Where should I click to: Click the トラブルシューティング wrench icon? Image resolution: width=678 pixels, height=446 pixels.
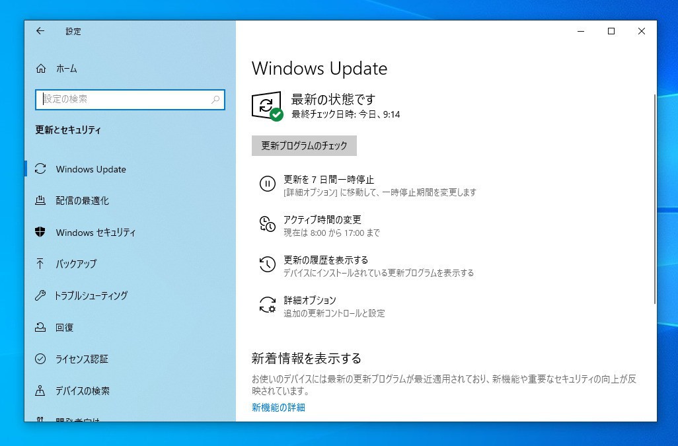click(x=40, y=295)
